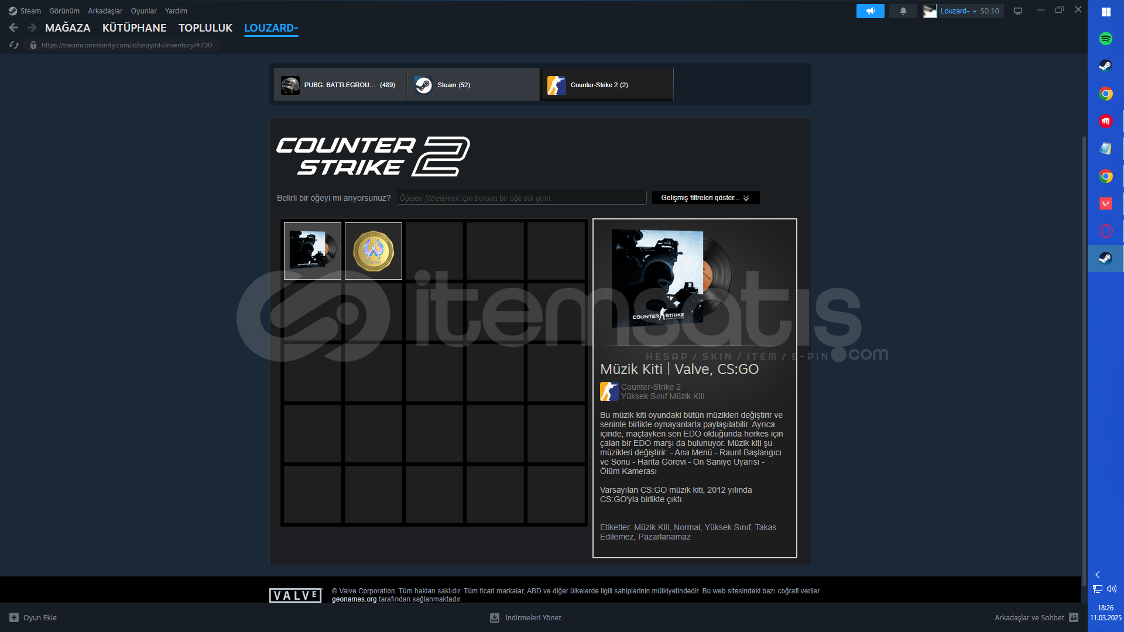Click the Oyun Ekle button
The image size is (1124, 632).
[33, 617]
